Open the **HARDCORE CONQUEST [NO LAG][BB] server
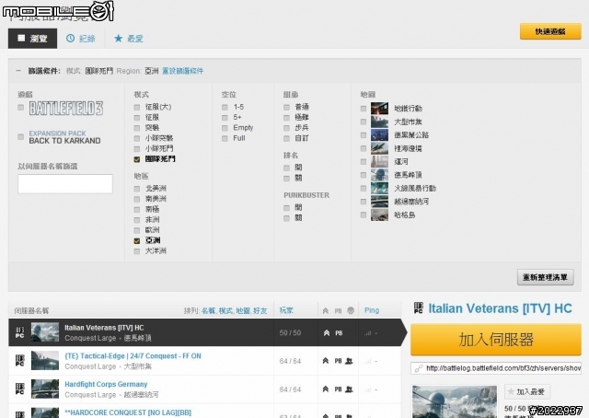 128,412
